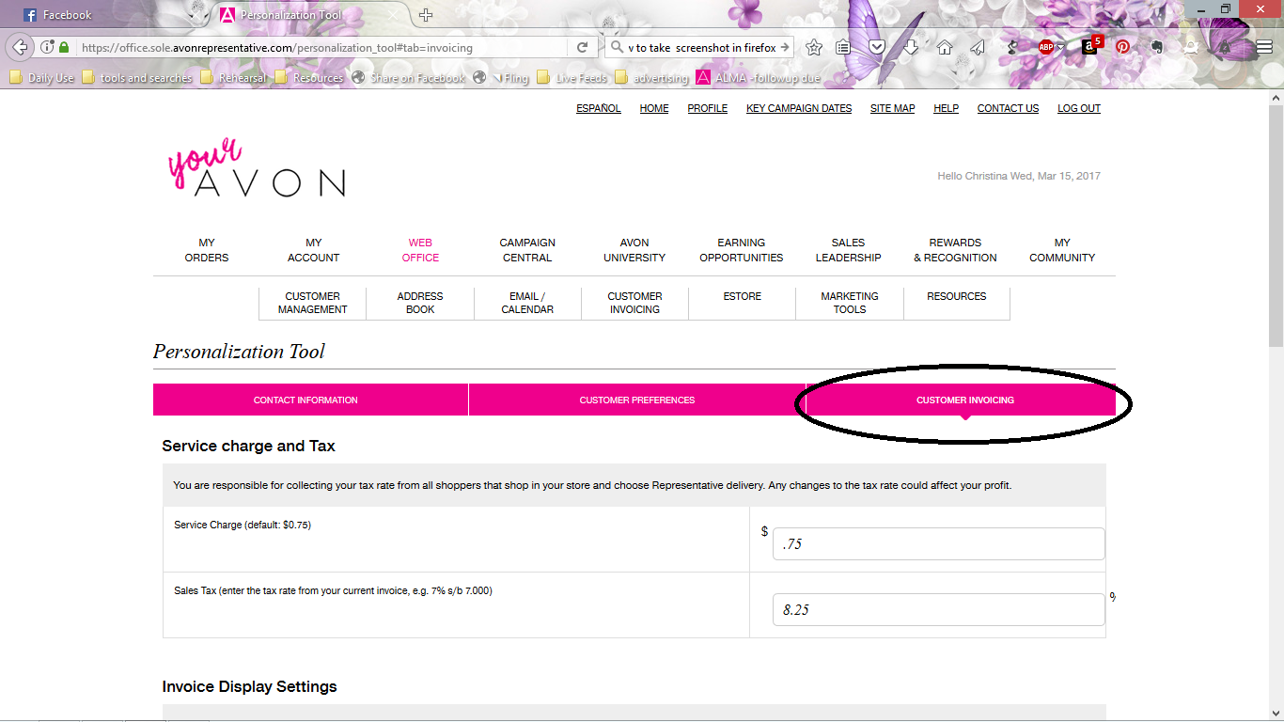The height and width of the screenshot is (722, 1284).
Task: Click the Your Avon logo
Action: click(x=256, y=169)
